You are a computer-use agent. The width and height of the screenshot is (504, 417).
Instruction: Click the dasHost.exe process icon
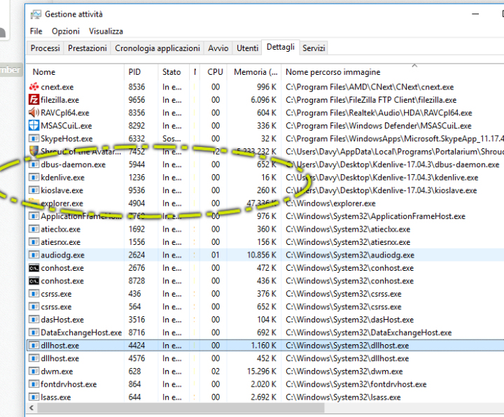pos(34,320)
